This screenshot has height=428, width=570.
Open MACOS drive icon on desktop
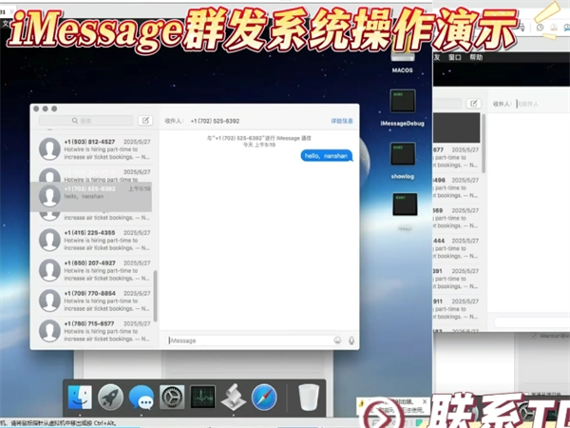(404, 55)
